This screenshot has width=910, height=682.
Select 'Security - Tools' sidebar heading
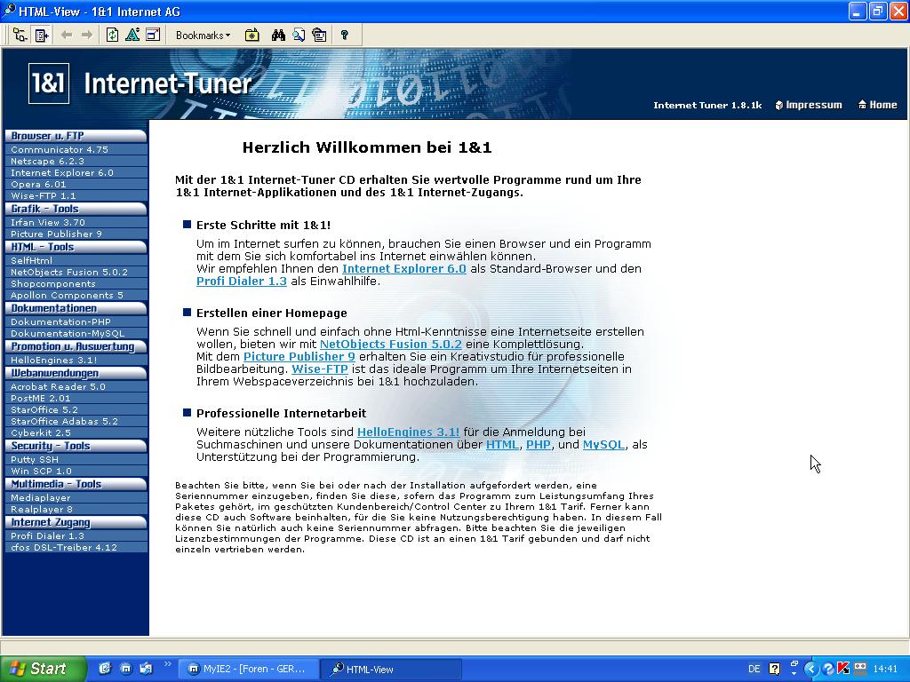[76, 446]
